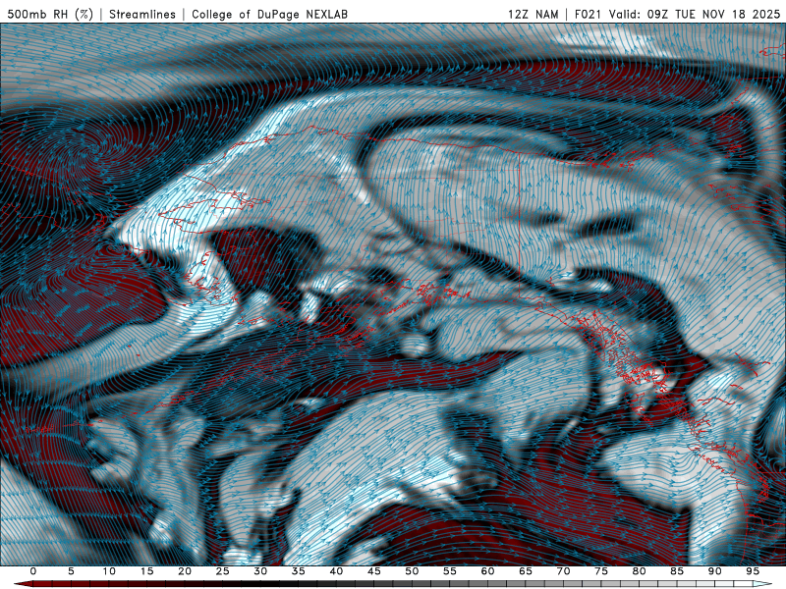The width and height of the screenshot is (786, 589).
Task: Click the "F021" forecast hour text
Action: click(588, 14)
